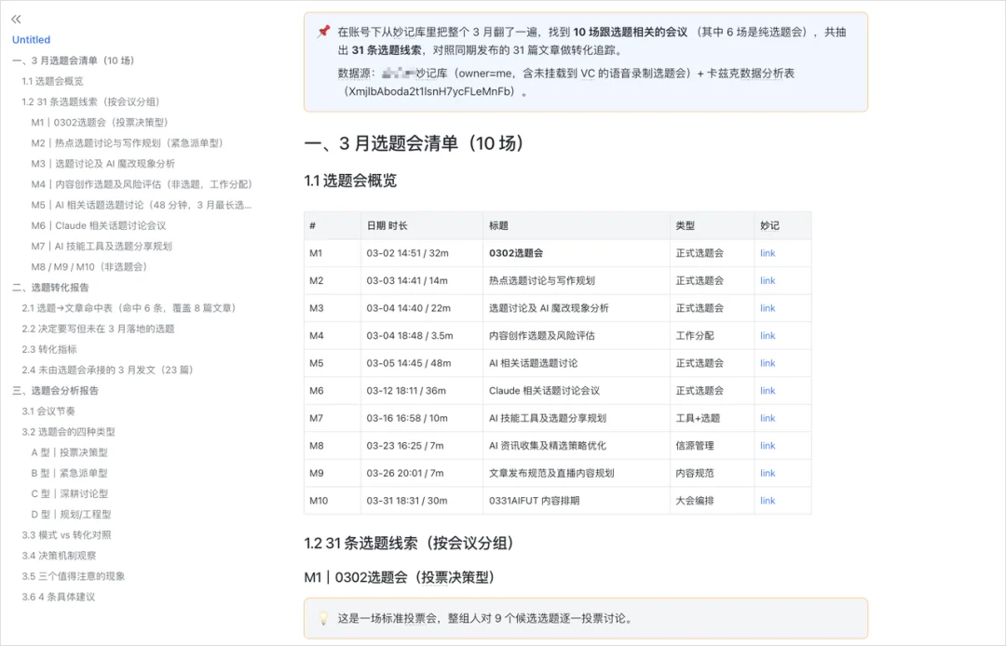The image size is (1006, 646).
Task: Jump to outline entry 3.4 决策机制观察
Action: (x=59, y=555)
